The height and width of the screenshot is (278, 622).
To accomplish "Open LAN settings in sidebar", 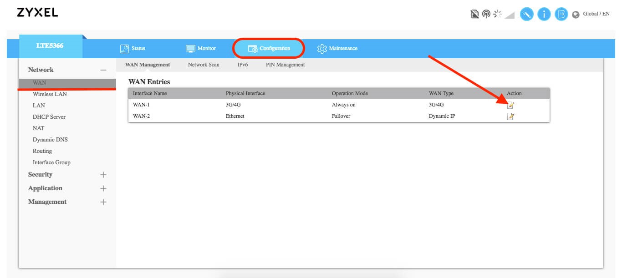I will [39, 106].
